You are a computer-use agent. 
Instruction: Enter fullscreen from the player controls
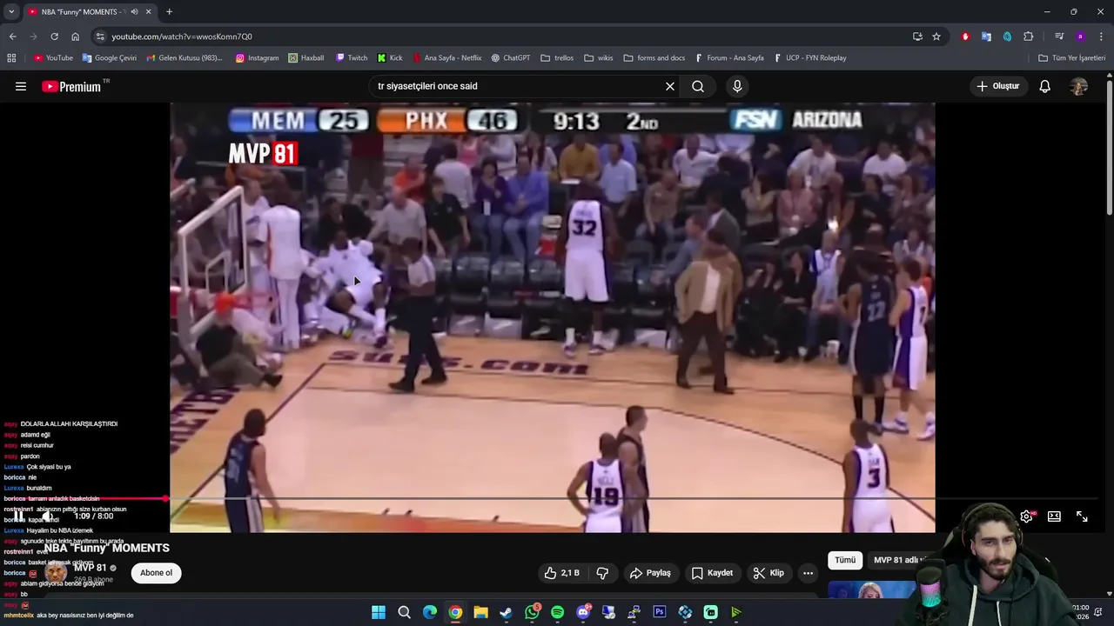(1082, 516)
